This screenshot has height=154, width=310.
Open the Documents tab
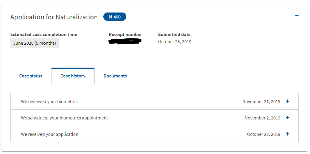point(115,76)
